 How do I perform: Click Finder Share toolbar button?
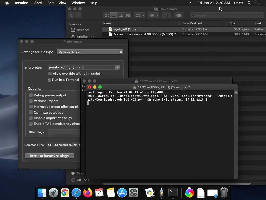point(167,15)
